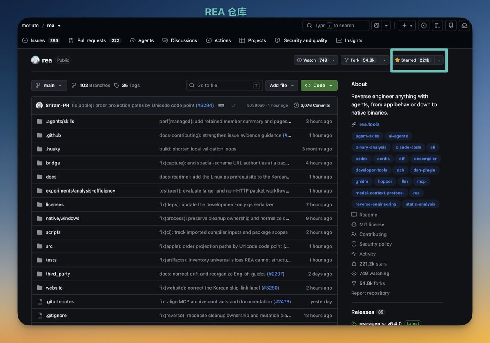The image size is (490, 343).
Task: Open the notifications inbox icon
Action: 464,25
